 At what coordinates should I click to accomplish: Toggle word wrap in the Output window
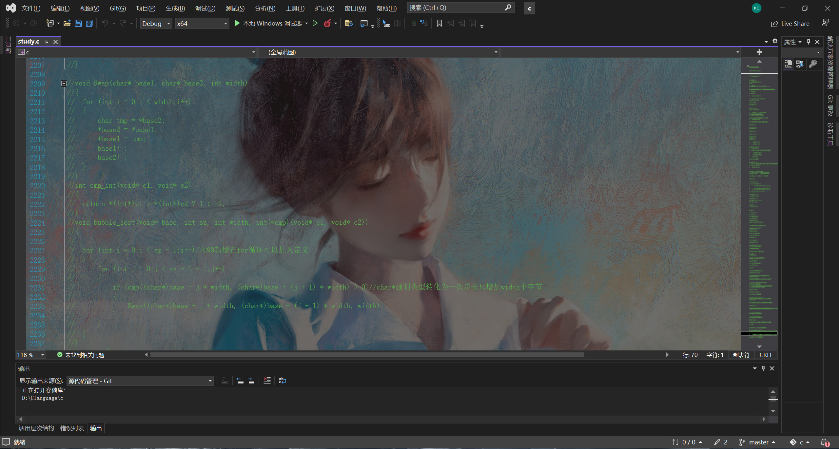pyautogui.click(x=282, y=381)
